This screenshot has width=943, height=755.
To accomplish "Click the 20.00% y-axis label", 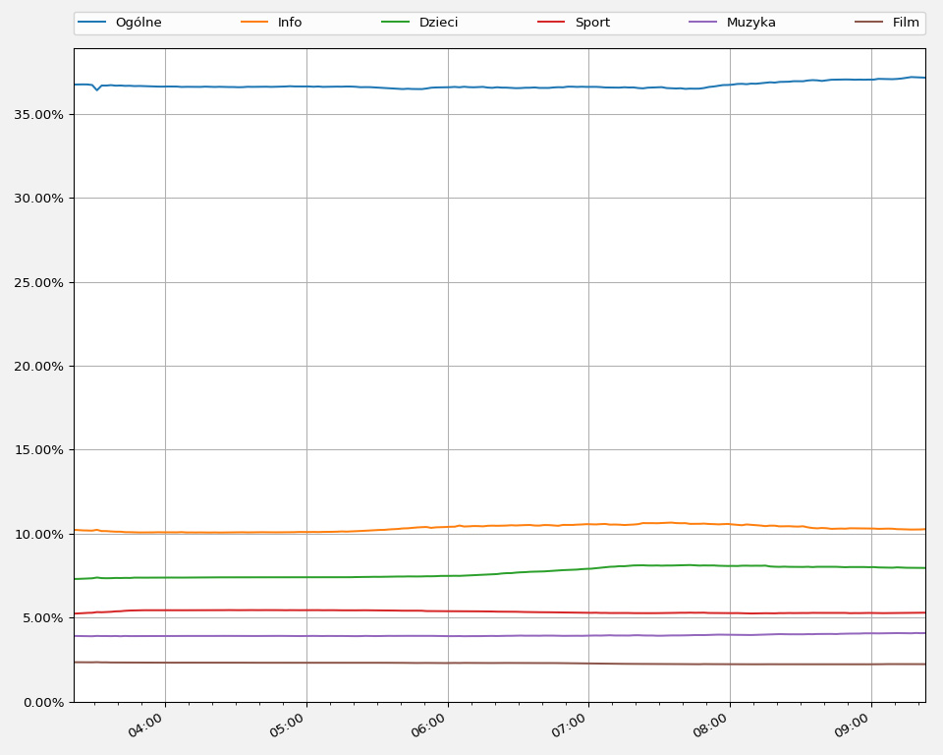I will tap(39, 366).
